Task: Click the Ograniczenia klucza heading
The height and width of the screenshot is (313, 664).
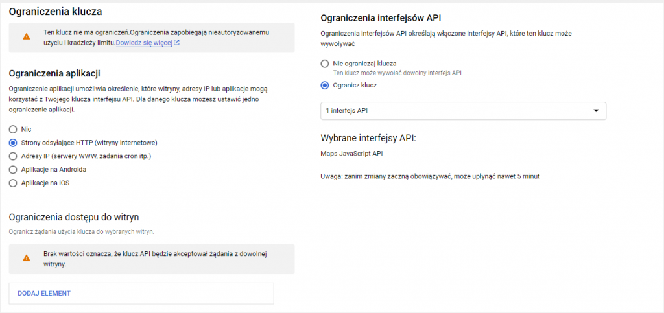Action: coord(55,11)
